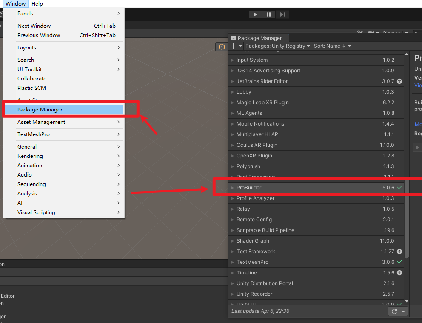
Task: Click the update arrow icon on Timeline row
Action: tap(399, 273)
